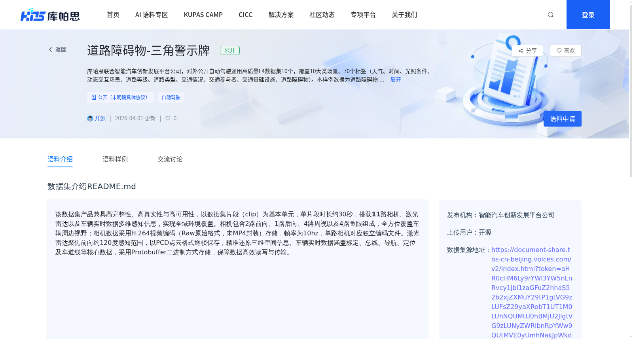Switch to 交流讨论 tab
The height and width of the screenshot is (339, 633).
pos(170,159)
